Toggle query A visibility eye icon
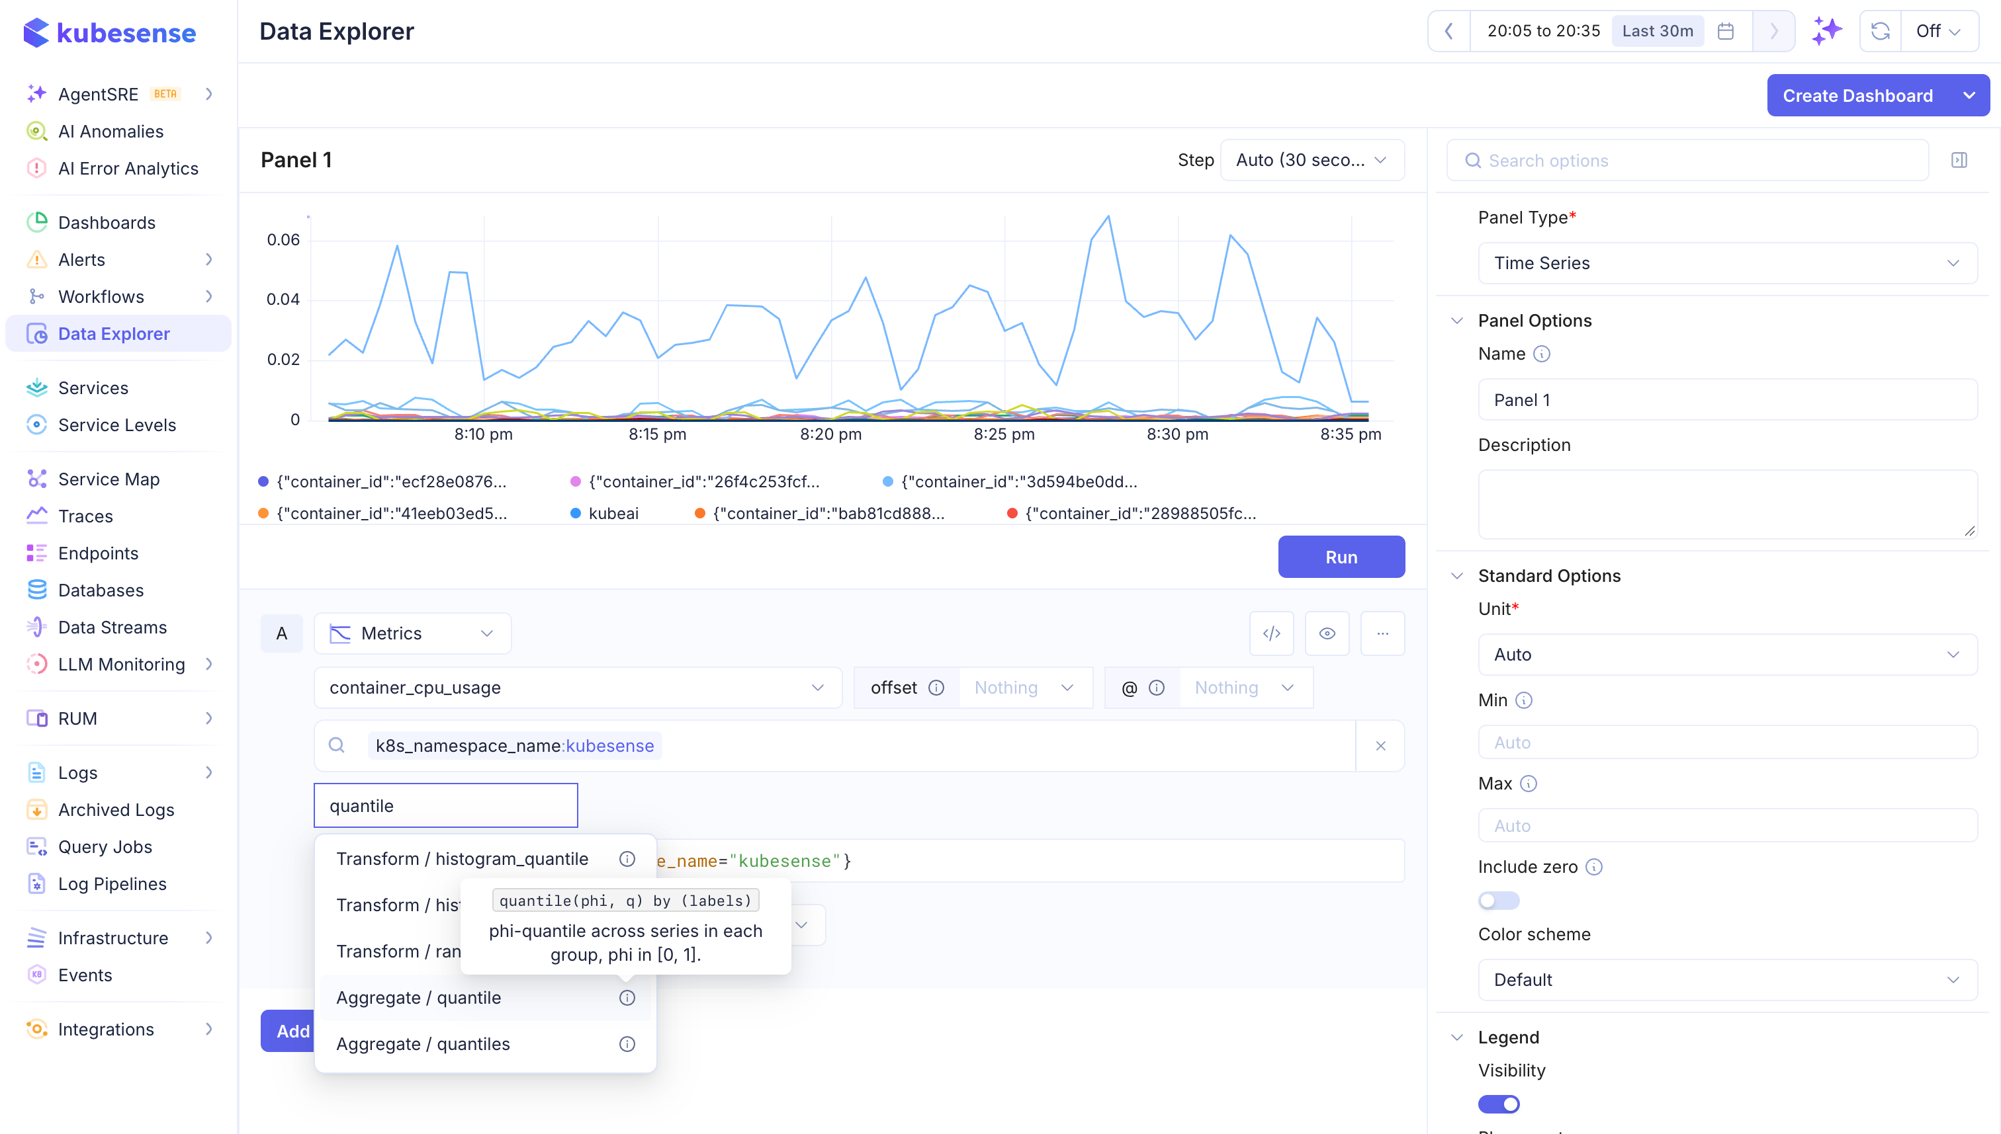This screenshot has width=2001, height=1134. click(1327, 633)
